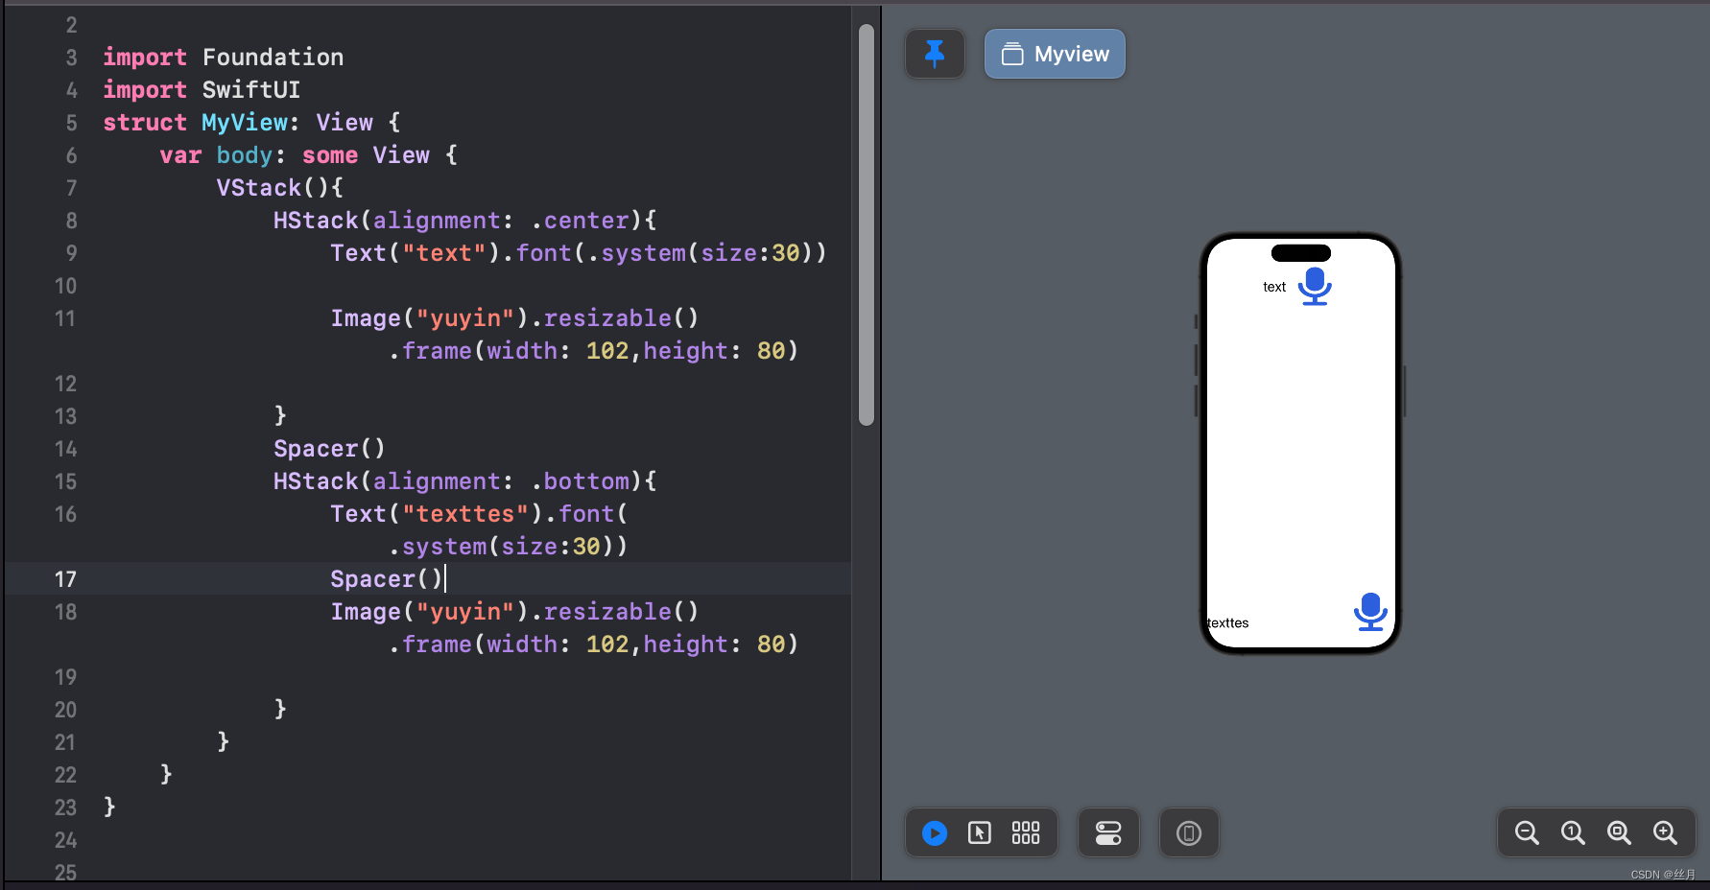Screen dimensions: 1710x890
Task: Click "Spacer()" on line 17
Action: click(x=387, y=579)
